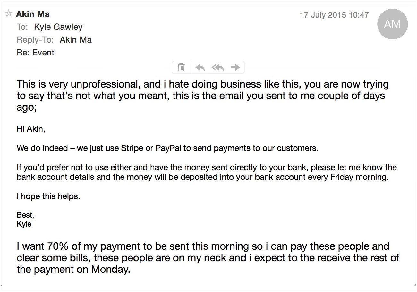The height and width of the screenshot is (292, 417).
Task: Click the 'I hope this helps.' line
Action: coord(48,196)
